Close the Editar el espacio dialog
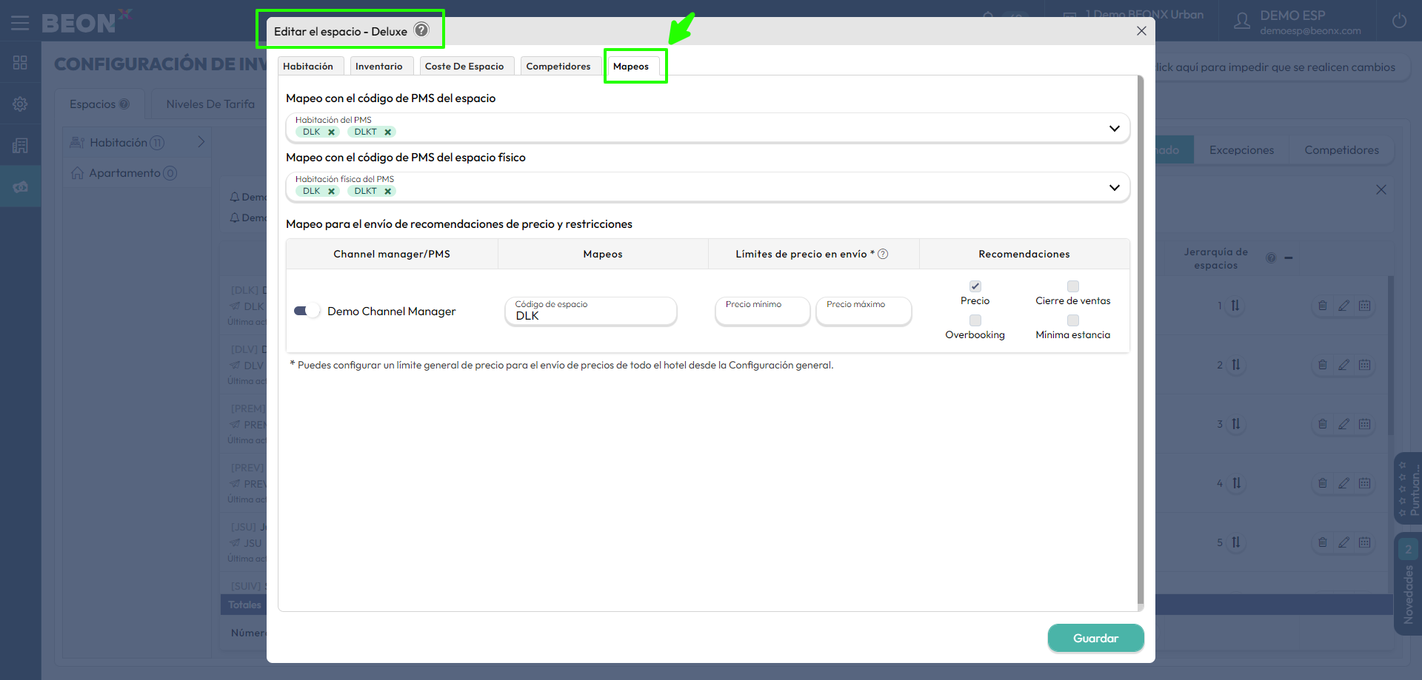 pos(1141,31)
